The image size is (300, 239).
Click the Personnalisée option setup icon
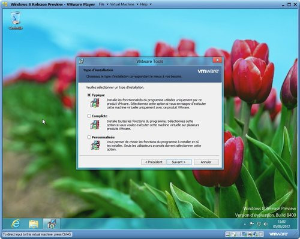95,145
